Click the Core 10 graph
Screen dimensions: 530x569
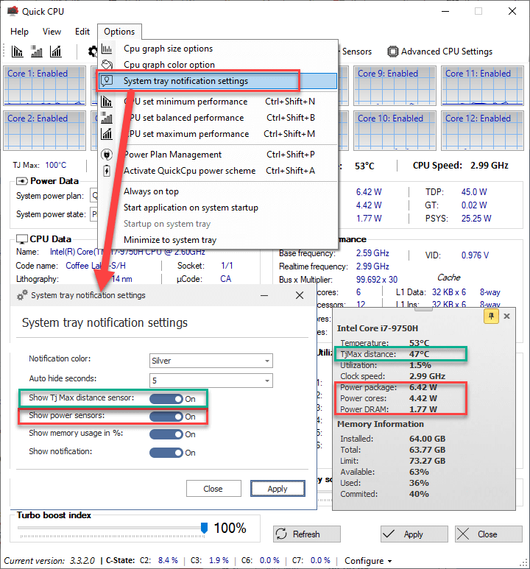395,130
